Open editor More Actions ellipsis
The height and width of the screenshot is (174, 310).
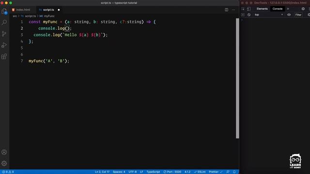click(x=233, y=10)
